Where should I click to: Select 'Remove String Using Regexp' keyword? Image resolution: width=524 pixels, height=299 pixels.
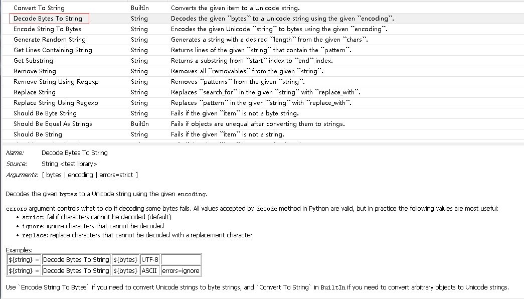click(56, 82)
